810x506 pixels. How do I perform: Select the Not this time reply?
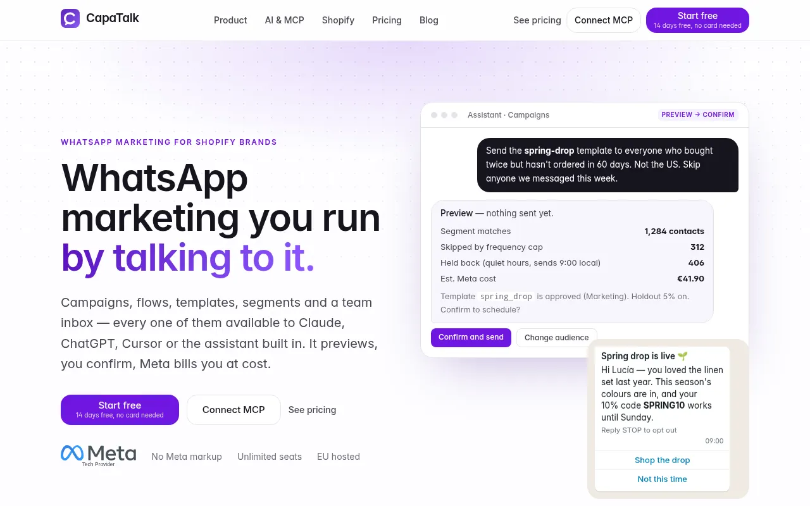662,479
